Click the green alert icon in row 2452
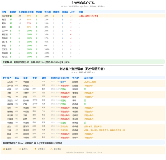This screenshot has height=160, width=166. 85,104
